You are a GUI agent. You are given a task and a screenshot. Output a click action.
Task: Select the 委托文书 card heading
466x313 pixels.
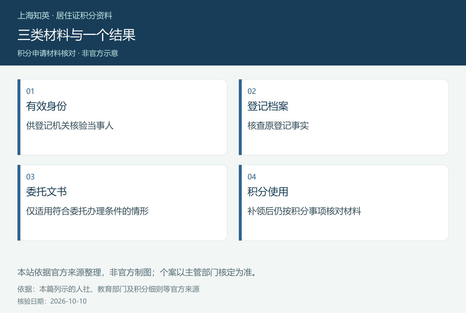coord(47,192)
